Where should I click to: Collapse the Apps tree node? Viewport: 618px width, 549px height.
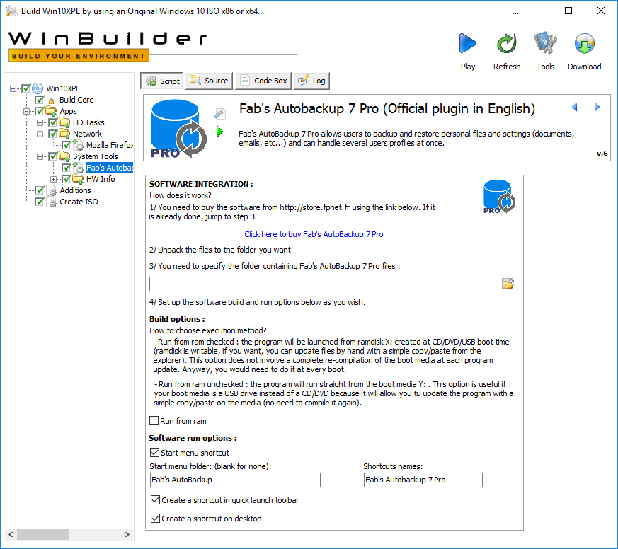click(26, 112)
